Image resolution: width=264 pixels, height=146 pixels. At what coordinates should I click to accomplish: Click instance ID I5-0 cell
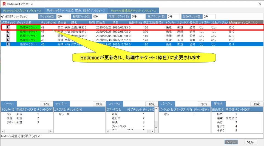(231, 27)
